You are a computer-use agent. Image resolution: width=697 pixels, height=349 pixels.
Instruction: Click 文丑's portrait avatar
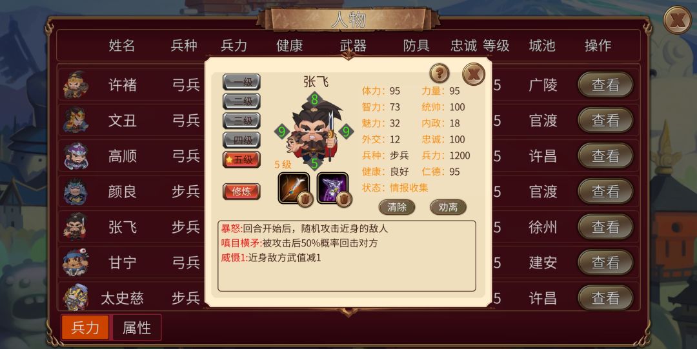(75, 120)
